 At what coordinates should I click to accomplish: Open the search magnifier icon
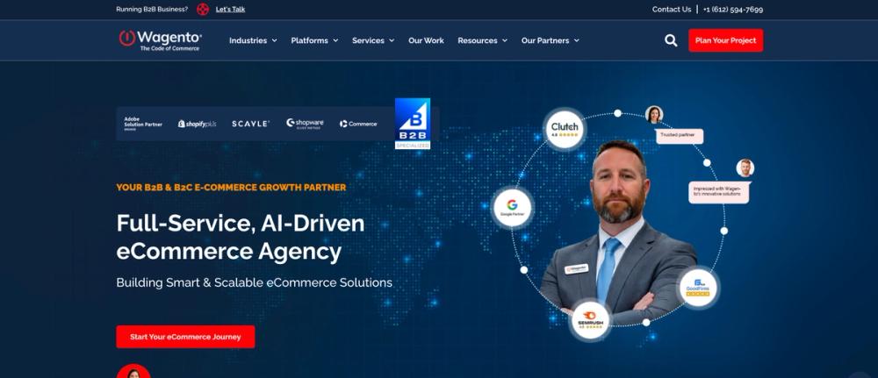coord(671,40)
